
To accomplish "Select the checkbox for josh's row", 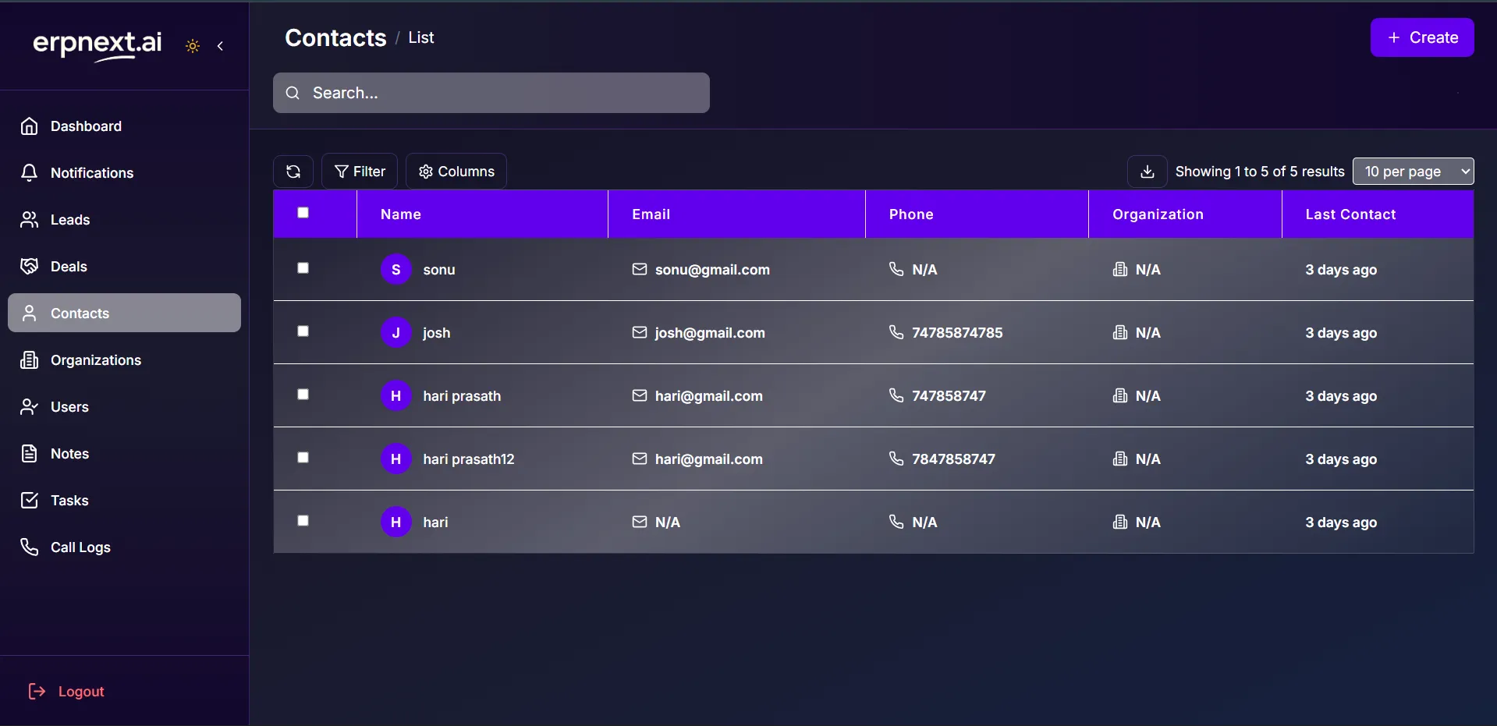I will point(303,331).
